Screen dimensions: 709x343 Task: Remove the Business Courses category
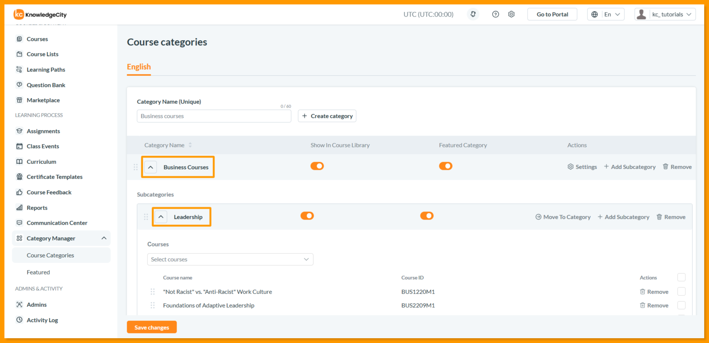click(x=677, y=167)
